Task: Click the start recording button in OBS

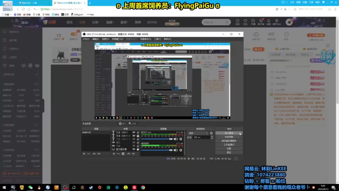Action: tap(229, 137)
